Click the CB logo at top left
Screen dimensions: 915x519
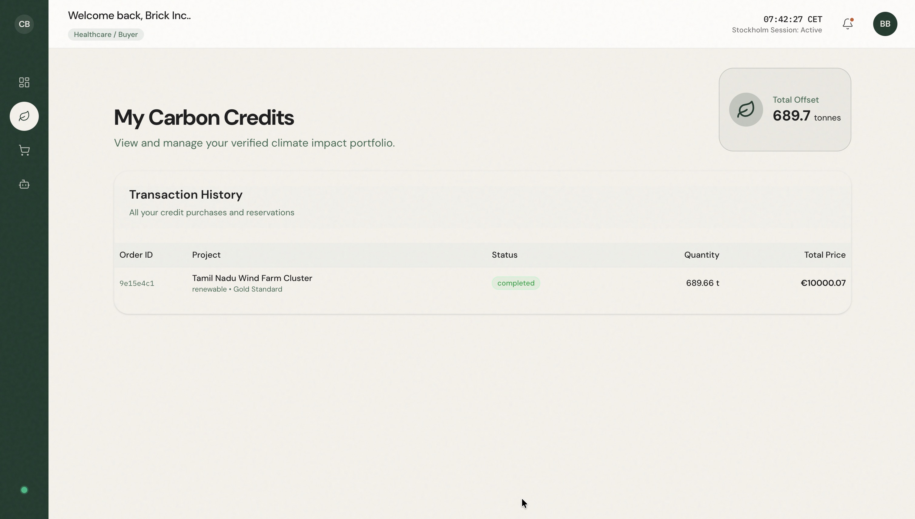pos(24,24)
